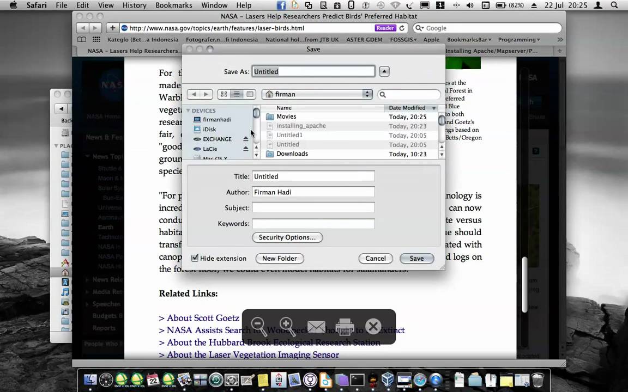The height and width of the screenshot is (392, 628).
Task: Collapse the Save dialog with the triangle button
Action: pyautogui.click(x=384, y=71)
